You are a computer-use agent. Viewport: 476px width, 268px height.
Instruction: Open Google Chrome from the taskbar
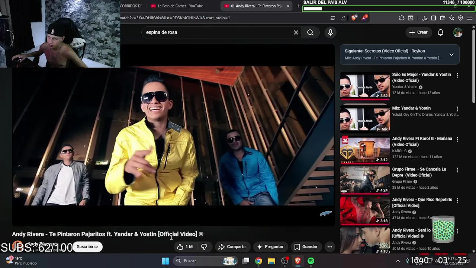258,261
